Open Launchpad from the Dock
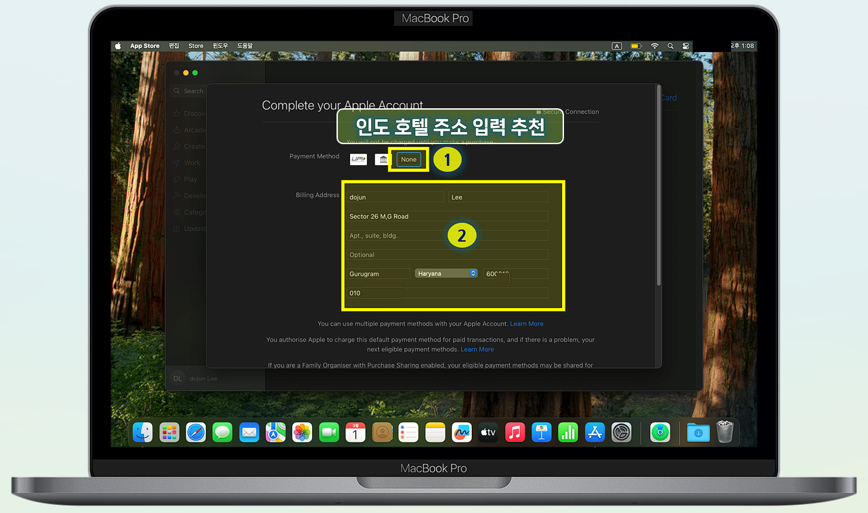 169,432
